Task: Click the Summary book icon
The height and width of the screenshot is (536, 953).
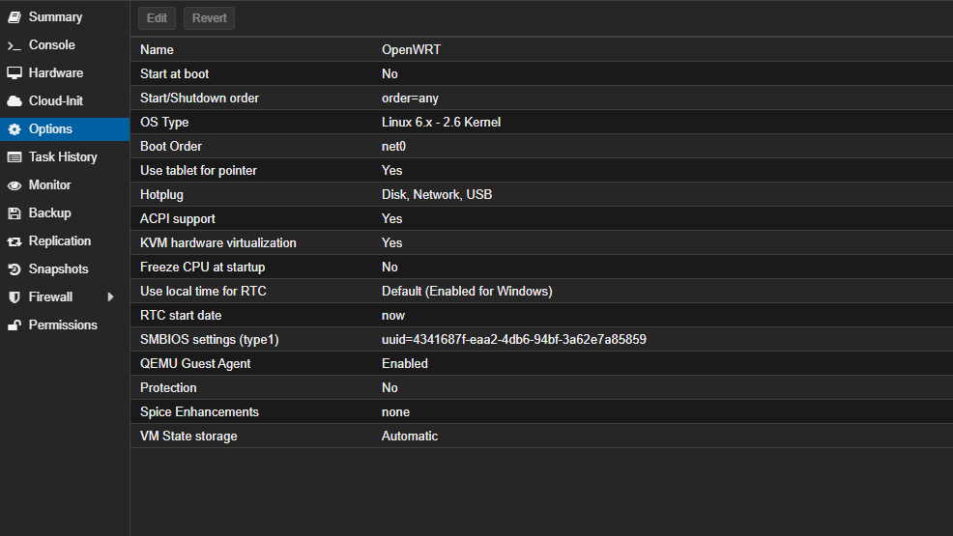Action: [x=14, y=17]
